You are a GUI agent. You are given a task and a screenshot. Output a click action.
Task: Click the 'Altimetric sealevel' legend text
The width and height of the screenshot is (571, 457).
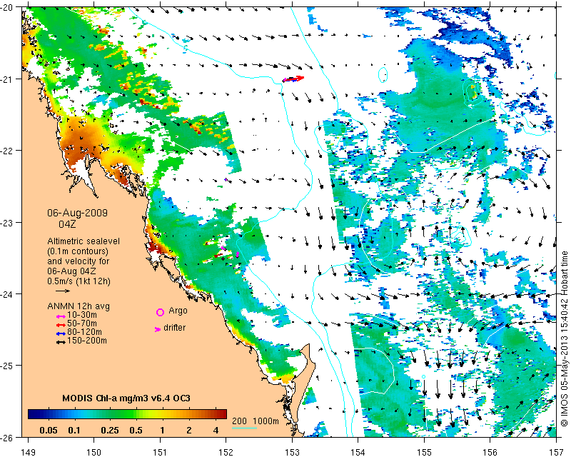click(84, 241)
